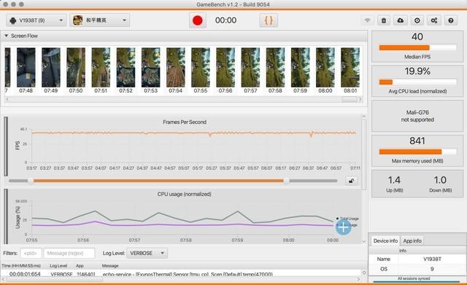Delete session with the trash icon

[x=384, y=20]
